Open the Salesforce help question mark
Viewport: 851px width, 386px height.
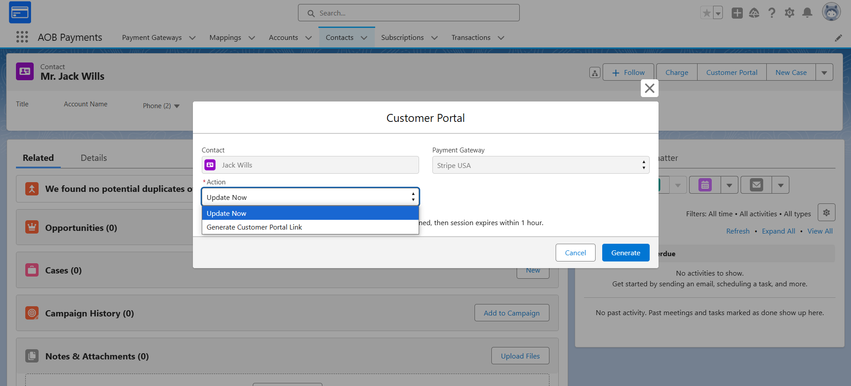point(772,13)
